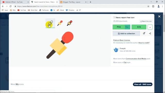Image resolution: width=165 pixels, height=93 pixels.
Task: Open the hamburger menu behind overlay
Action: (3, 16)
